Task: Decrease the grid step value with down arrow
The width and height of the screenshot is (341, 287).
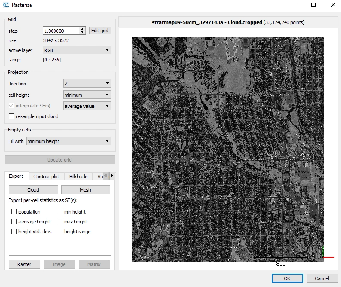Action: click(83, 33)
